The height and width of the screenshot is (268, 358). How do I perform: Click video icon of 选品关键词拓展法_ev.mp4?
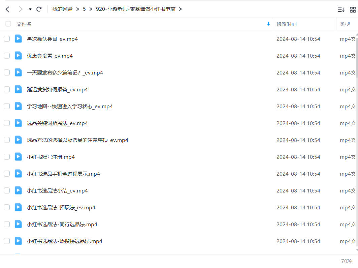coord(18,123)
